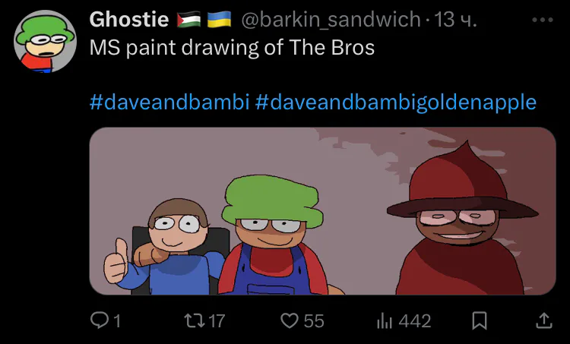Click the like count of 55

[x=314, y=321]
